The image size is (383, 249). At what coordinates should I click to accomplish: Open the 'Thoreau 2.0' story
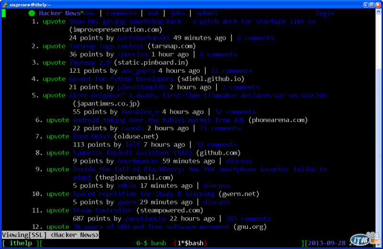(90, 63)
